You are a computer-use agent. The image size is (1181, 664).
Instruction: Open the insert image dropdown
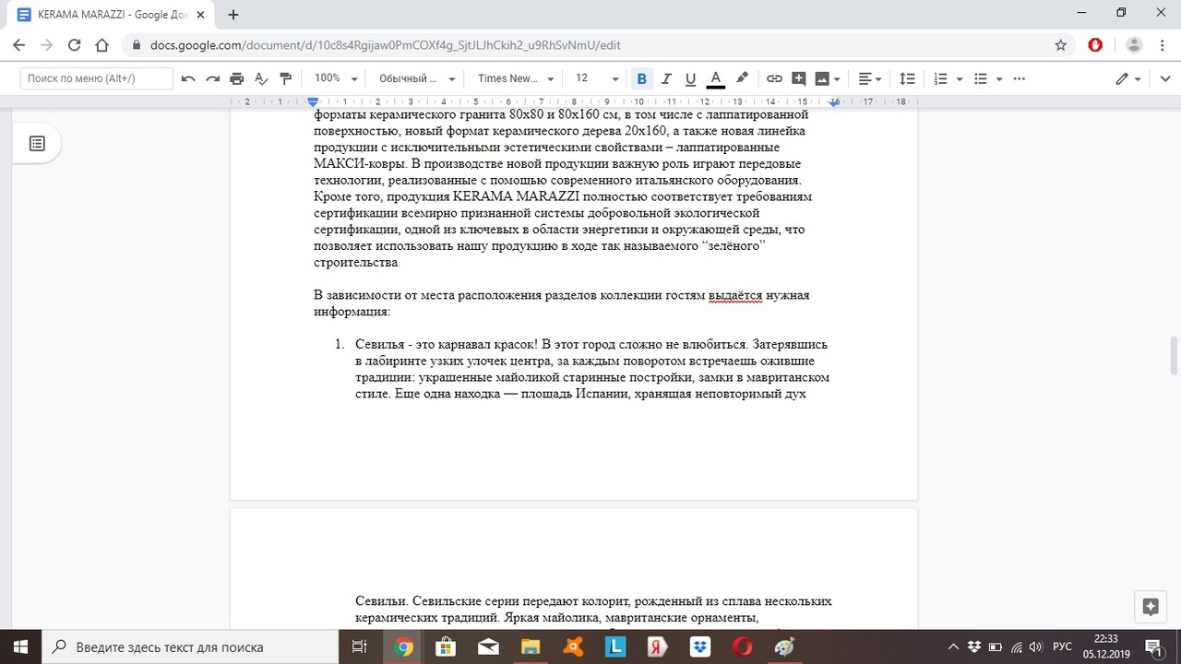coord(828,79)
